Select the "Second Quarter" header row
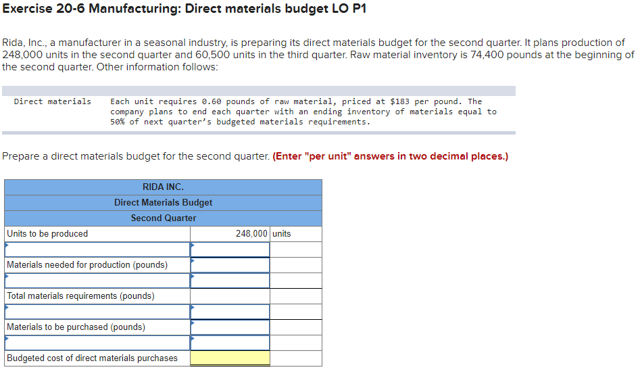 (164, 218)
